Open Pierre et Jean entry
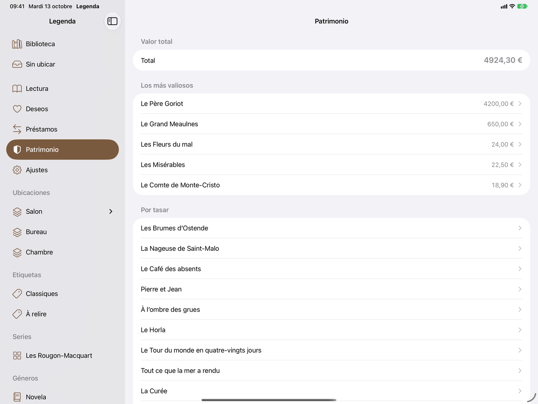 332,289
